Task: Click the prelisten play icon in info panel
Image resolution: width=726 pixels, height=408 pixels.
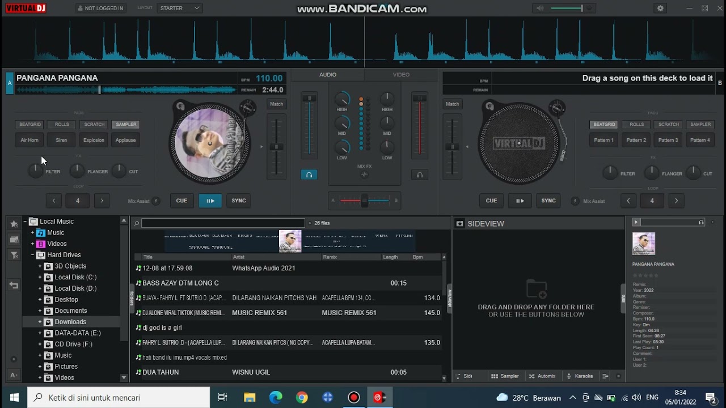Action: click(636, 223)
